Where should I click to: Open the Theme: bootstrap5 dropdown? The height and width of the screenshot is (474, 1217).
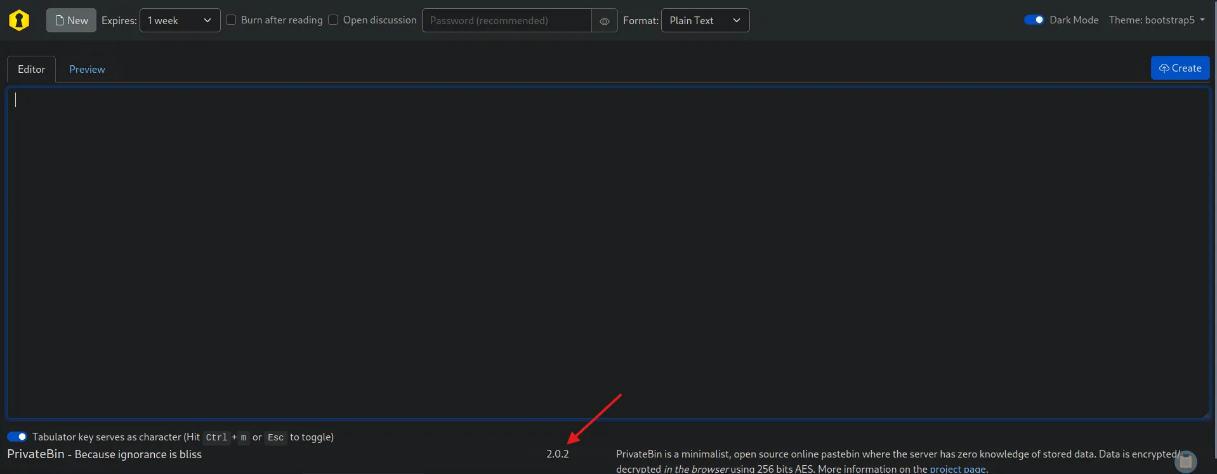pos(1157,20)
